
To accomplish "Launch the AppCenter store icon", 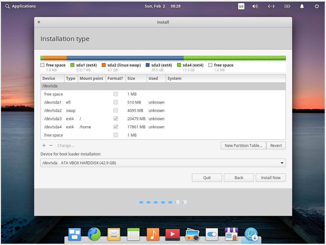I will (x=231, y=235).
